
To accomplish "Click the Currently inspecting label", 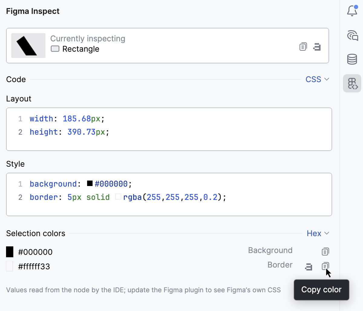I will click(88, 39).
